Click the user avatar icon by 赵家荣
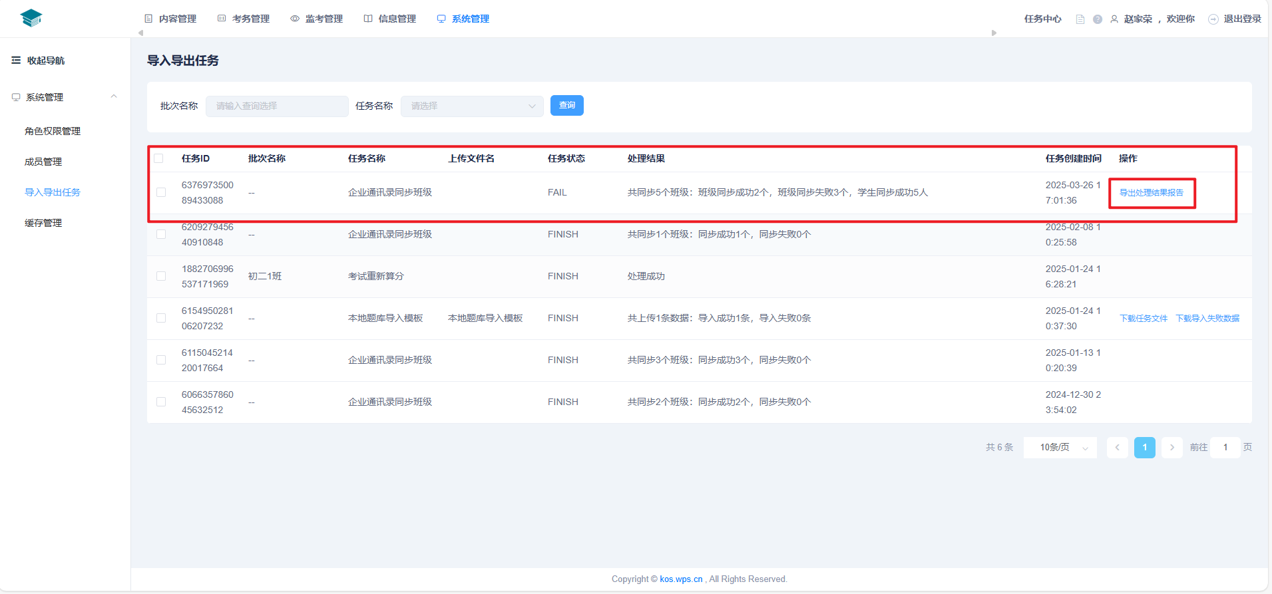Image resolution: width=1272 pixels, height=594 pixels. coord(1114,19)
